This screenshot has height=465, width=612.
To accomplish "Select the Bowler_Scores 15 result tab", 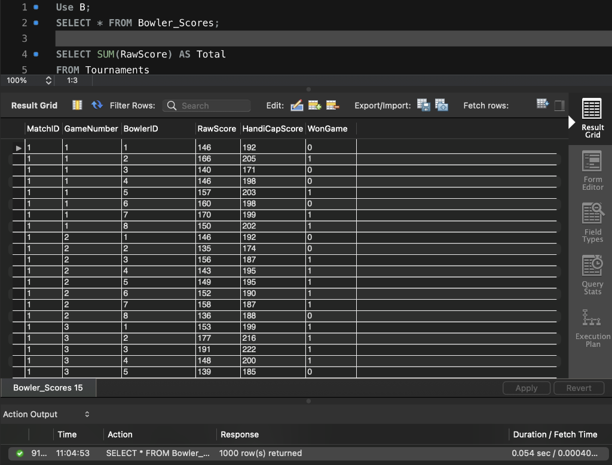I will click(48, 388).
